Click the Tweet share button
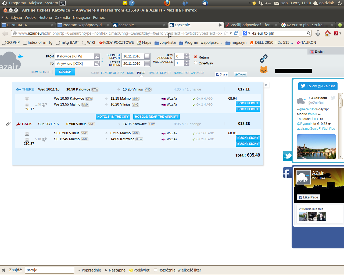 click(x=240, y=74)
